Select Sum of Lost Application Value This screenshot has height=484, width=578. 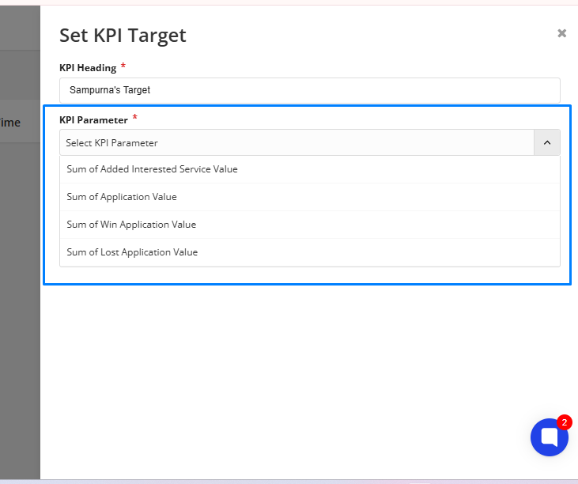click(310, 252)
